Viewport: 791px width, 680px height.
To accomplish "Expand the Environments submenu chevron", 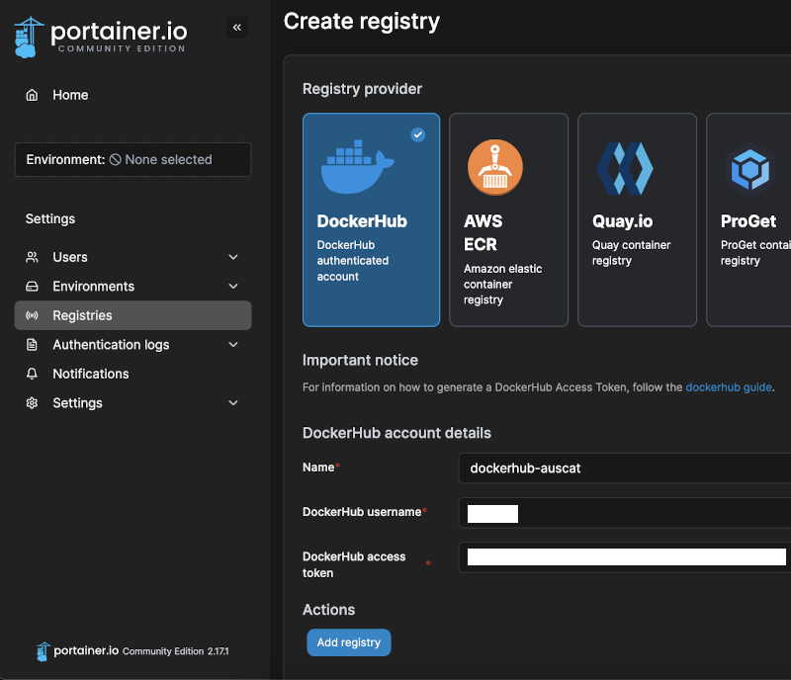I will pos(233,287).
